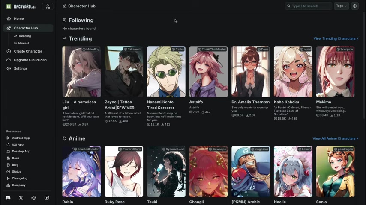Click the TheAiChatMaster creator tag
The width and height of the screenshot is (366, 205).
(x=212, y=50)
